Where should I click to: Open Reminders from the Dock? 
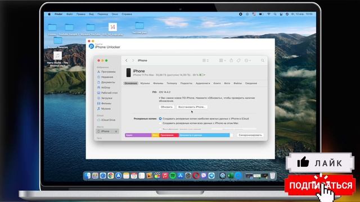(x=142, y=176)
